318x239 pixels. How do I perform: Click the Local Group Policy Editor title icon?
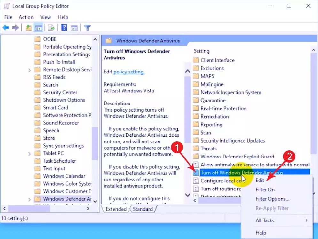pyautogui.click(x=7, y=6)
